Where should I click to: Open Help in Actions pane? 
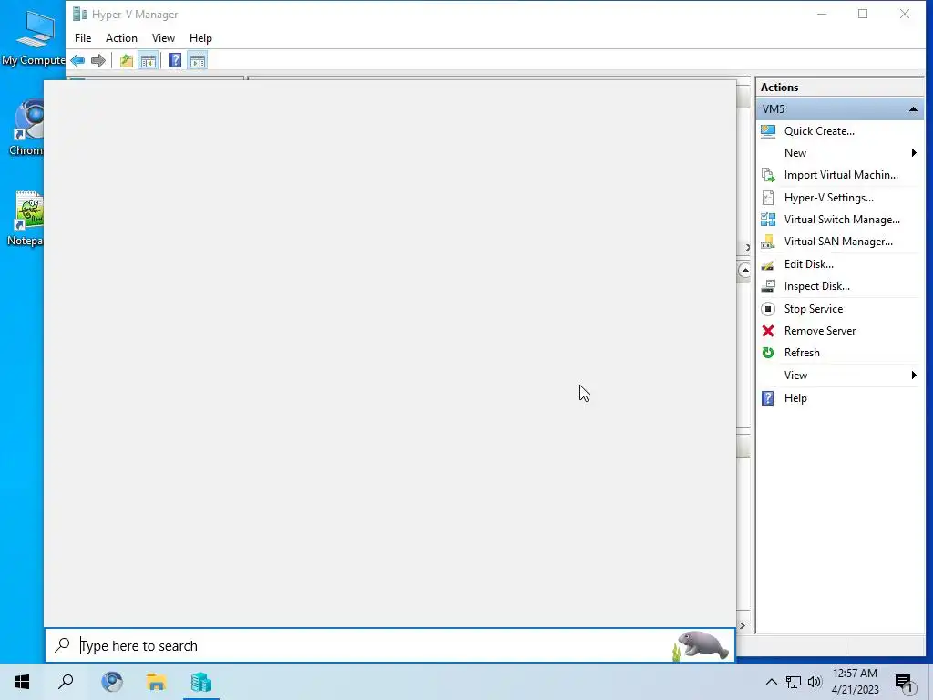tap(795, 398)
